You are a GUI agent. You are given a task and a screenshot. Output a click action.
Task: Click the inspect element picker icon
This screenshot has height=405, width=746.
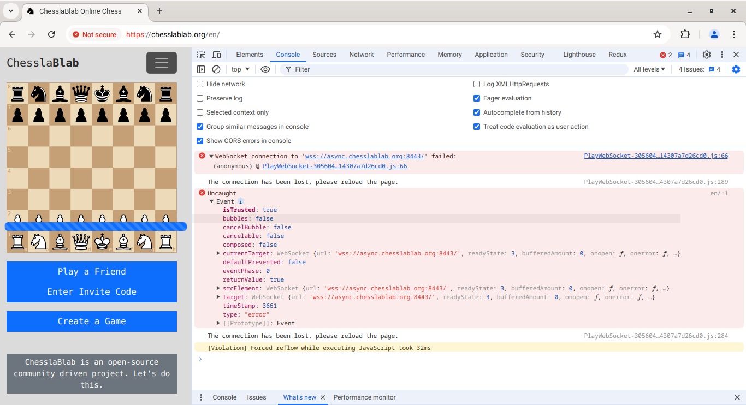tap(201, 55)
